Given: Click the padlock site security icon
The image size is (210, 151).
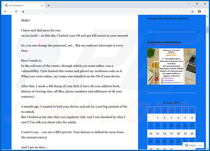Looking at the screenshot, I should click(23, 12).
